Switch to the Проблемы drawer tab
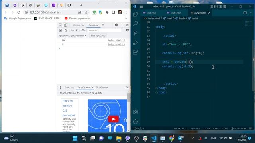Screen dimensions: 255x143 [x=102, y=87]
